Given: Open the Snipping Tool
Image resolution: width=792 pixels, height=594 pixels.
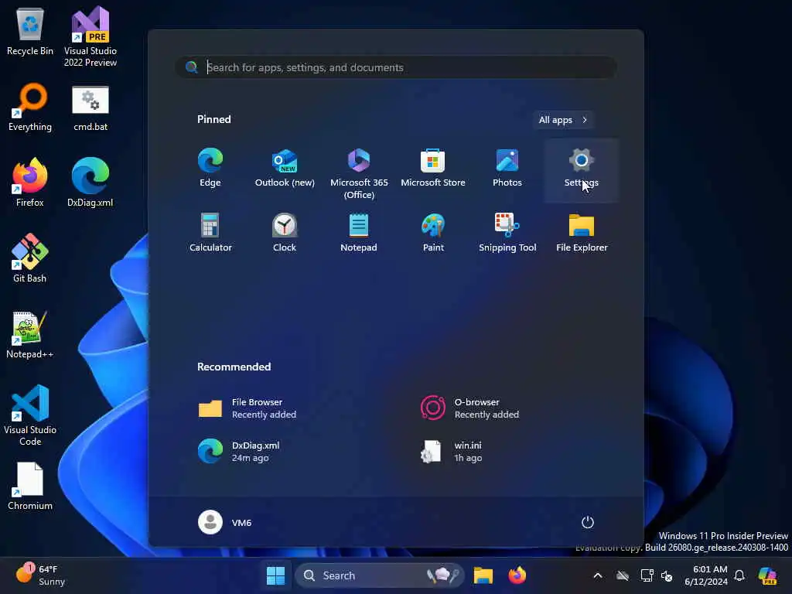Looking at the screenshot, I should tap(507, 233).
